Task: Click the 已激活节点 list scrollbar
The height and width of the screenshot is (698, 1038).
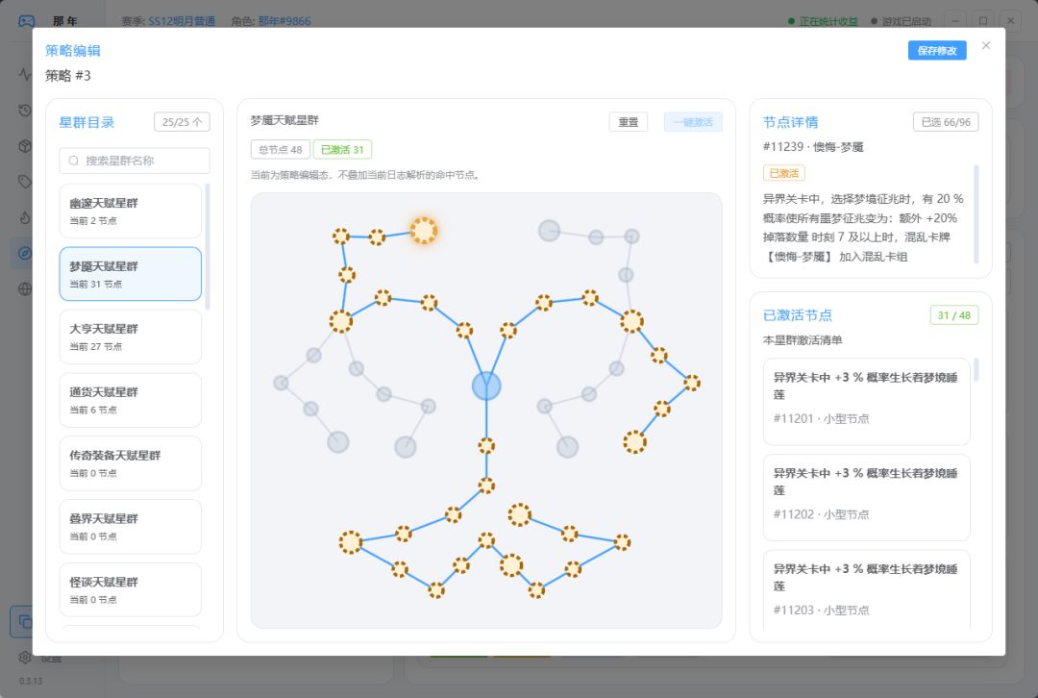Action: tap(976, 369)
